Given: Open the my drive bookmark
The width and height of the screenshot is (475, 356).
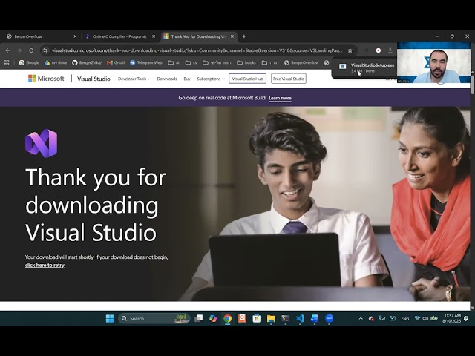Looking at the screenshot, I should pyautogui.click(x=56, y=62).
